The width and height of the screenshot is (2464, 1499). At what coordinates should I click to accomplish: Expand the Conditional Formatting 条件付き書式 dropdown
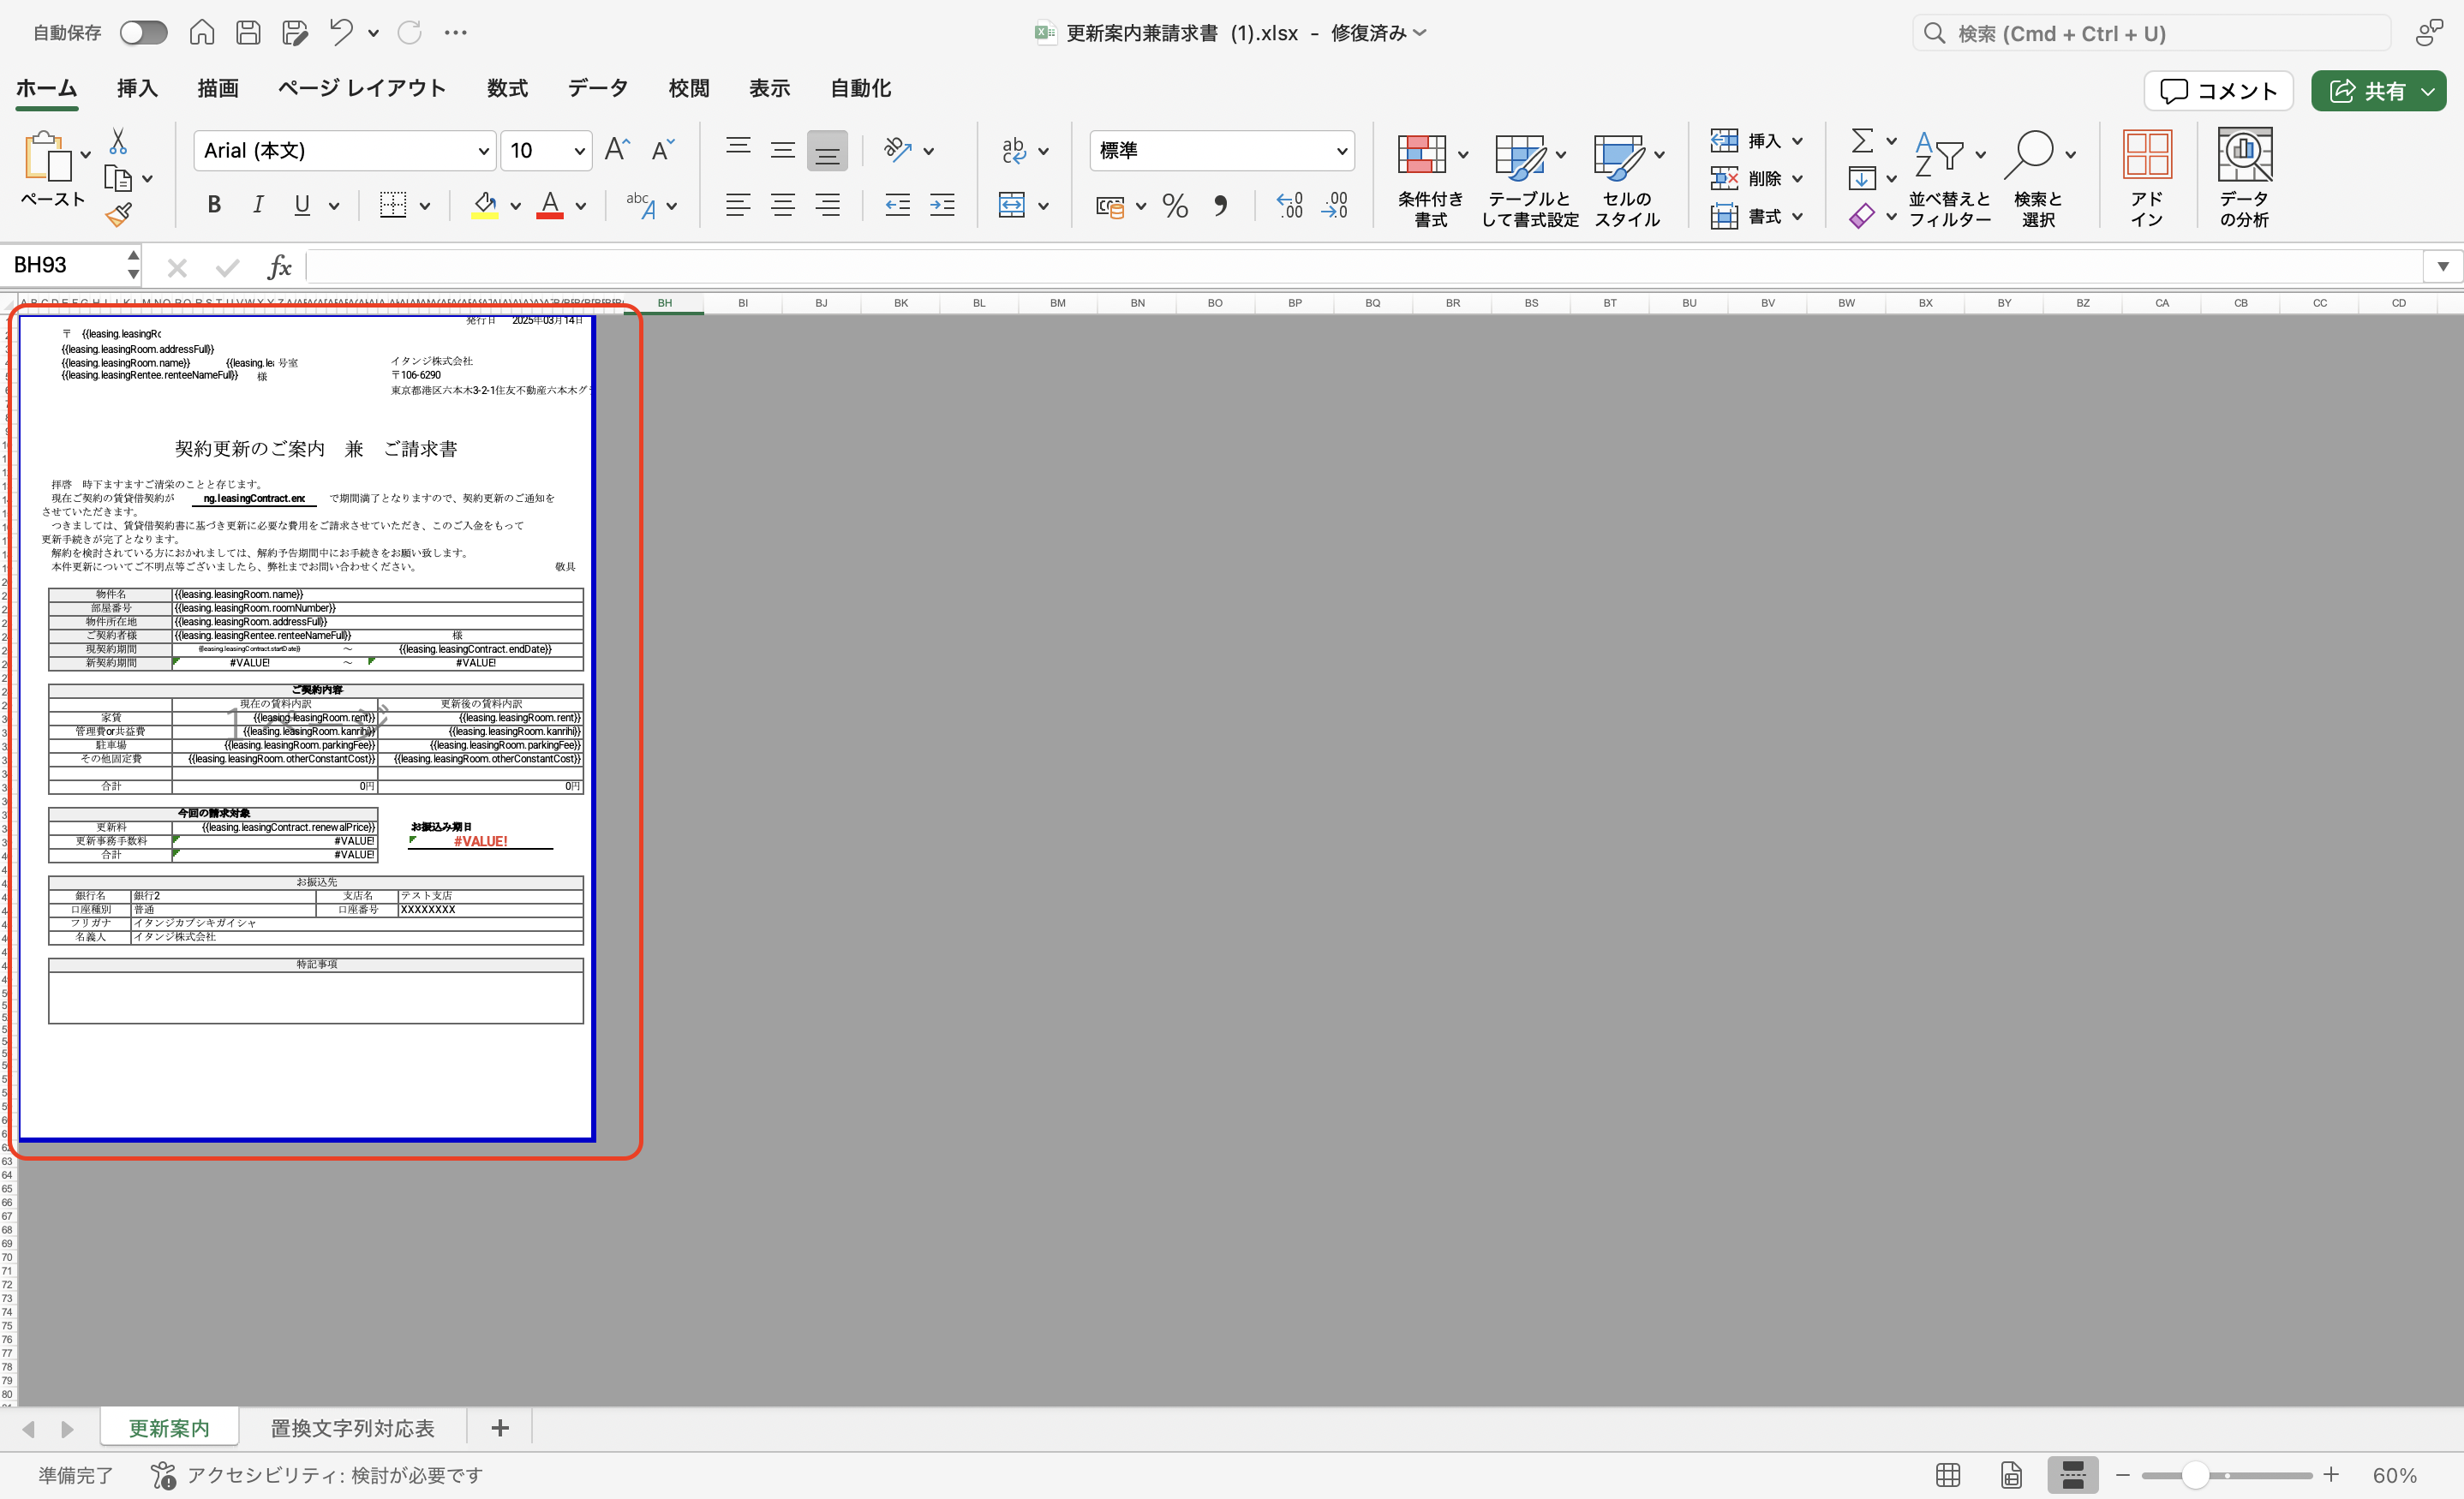pyautogui.click(x=1462, y=155)
